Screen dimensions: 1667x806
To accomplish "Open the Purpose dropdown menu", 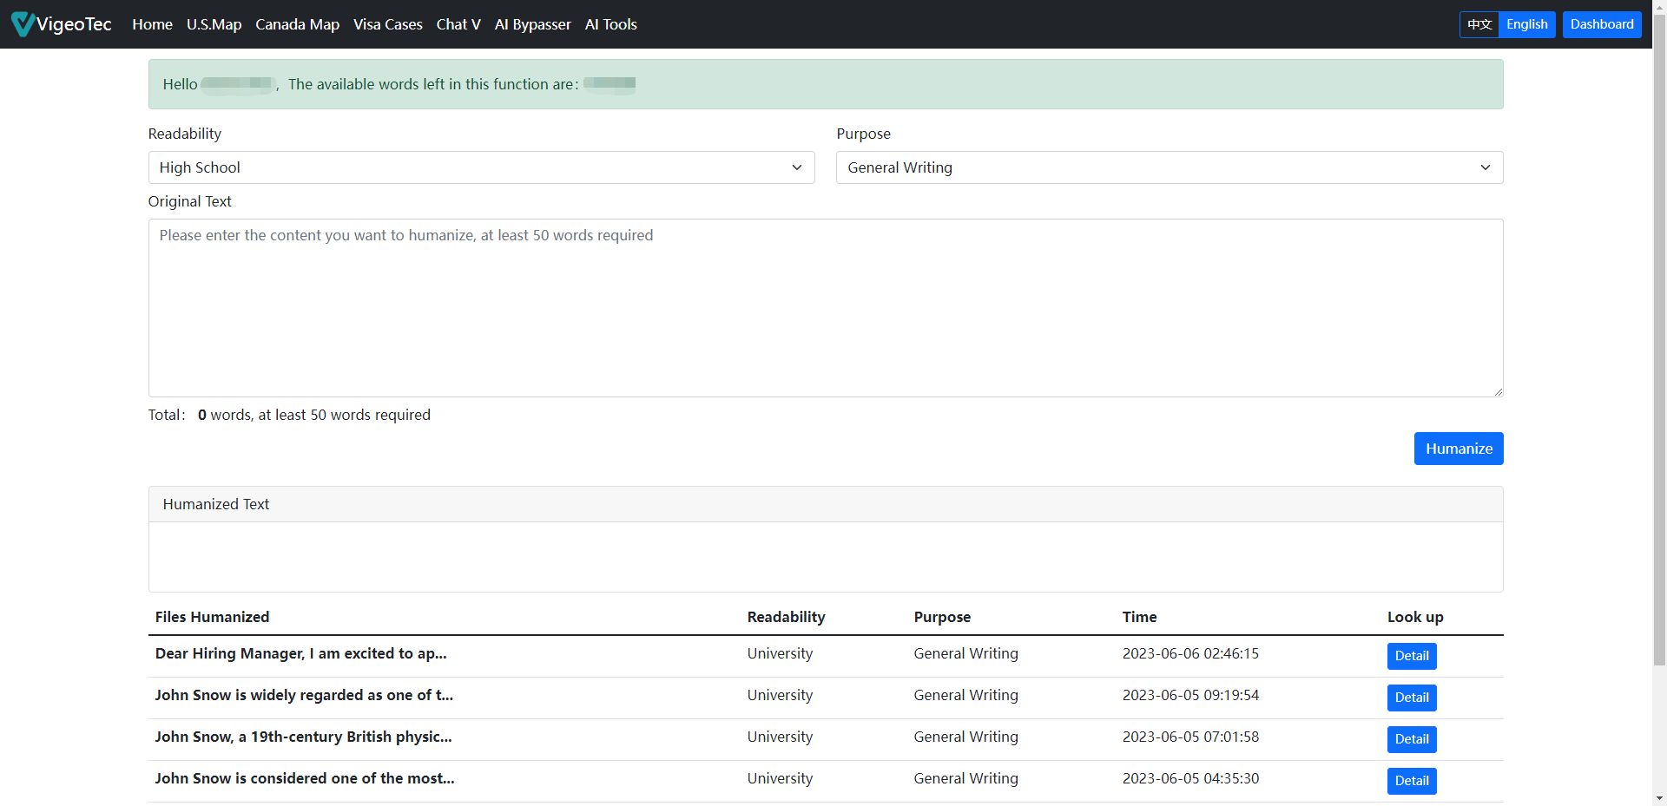I will [1169, 167].
